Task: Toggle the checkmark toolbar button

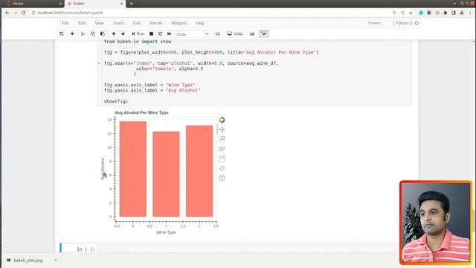Action: 264,33
